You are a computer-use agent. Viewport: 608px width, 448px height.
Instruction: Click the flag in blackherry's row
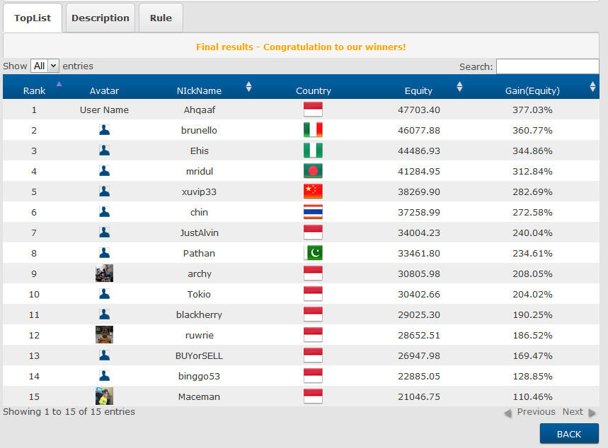[x=313, y=314]
